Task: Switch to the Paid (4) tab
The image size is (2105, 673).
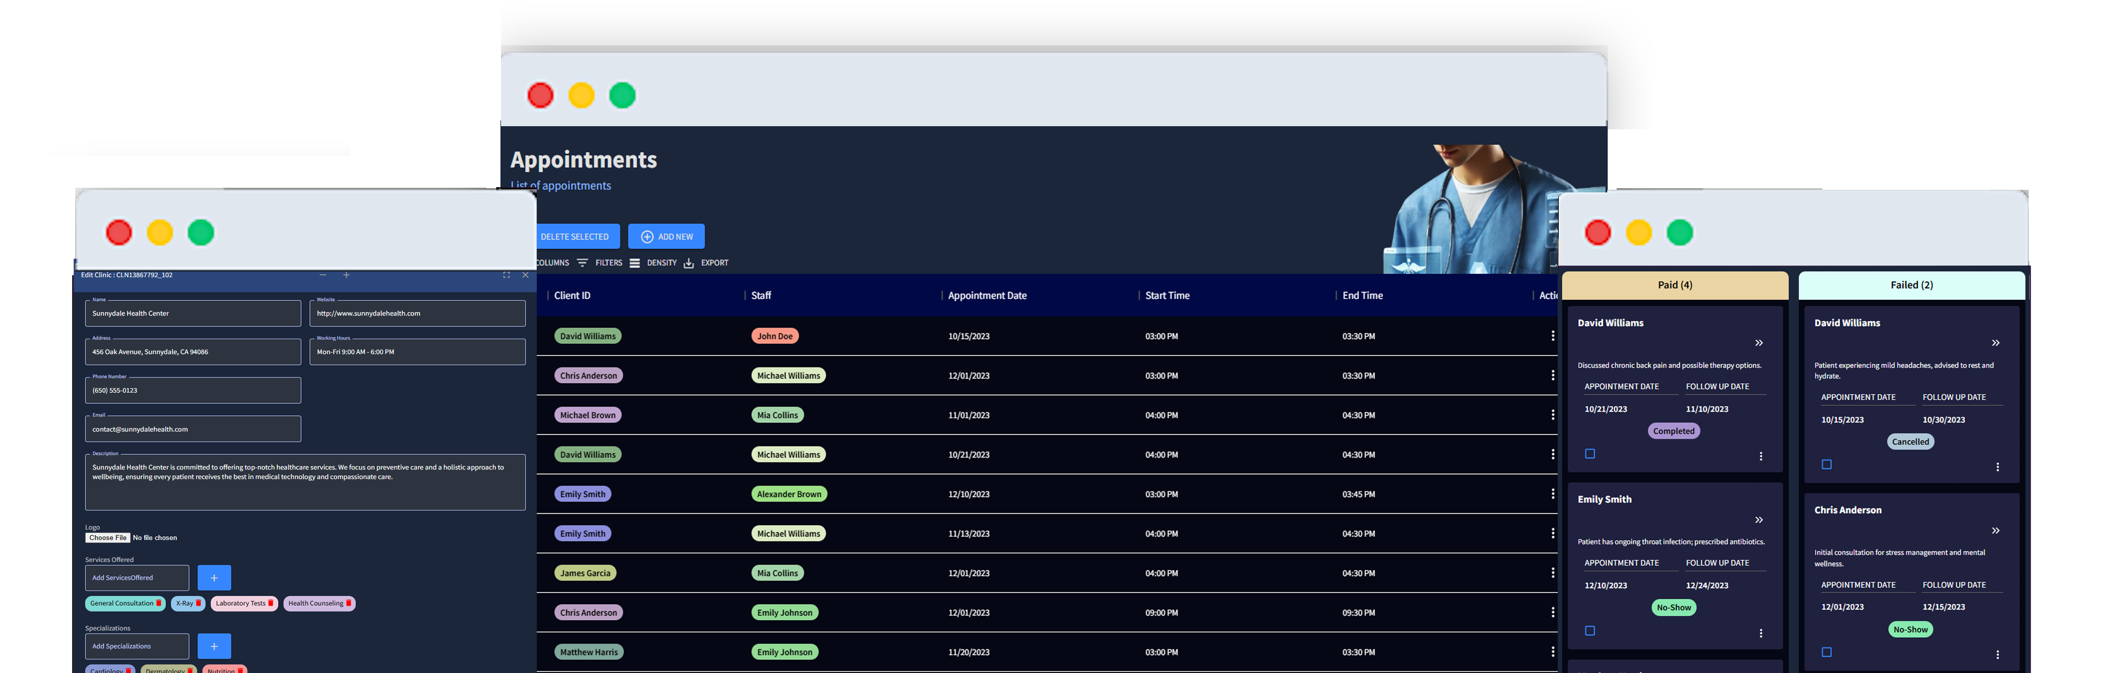Action: [1675, 285]
